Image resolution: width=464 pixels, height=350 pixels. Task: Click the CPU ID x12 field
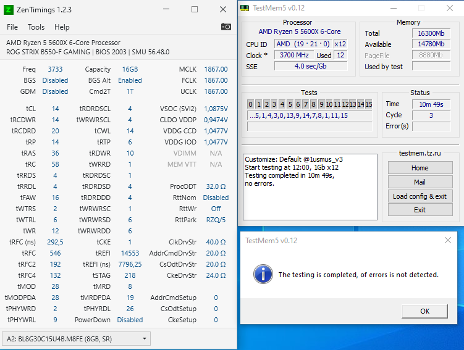coord(340,44)
